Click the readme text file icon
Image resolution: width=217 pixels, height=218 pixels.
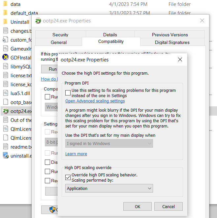[x=6, y=147]
